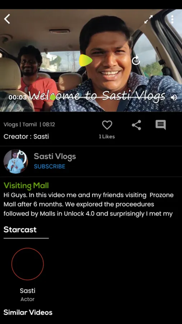Open the Sasti Vlogs channel avatar
Screen dimensions: 182x324
point(16,161)
